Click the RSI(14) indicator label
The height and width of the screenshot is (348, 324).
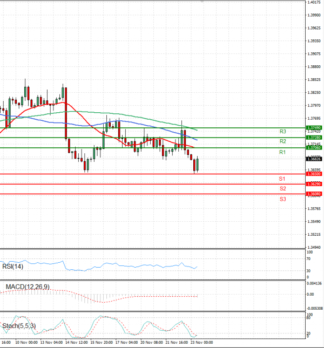pos(12,267)
